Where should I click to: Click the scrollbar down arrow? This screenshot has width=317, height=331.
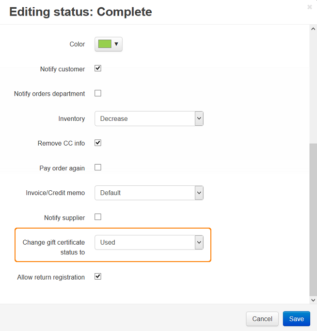click(313, 300)
